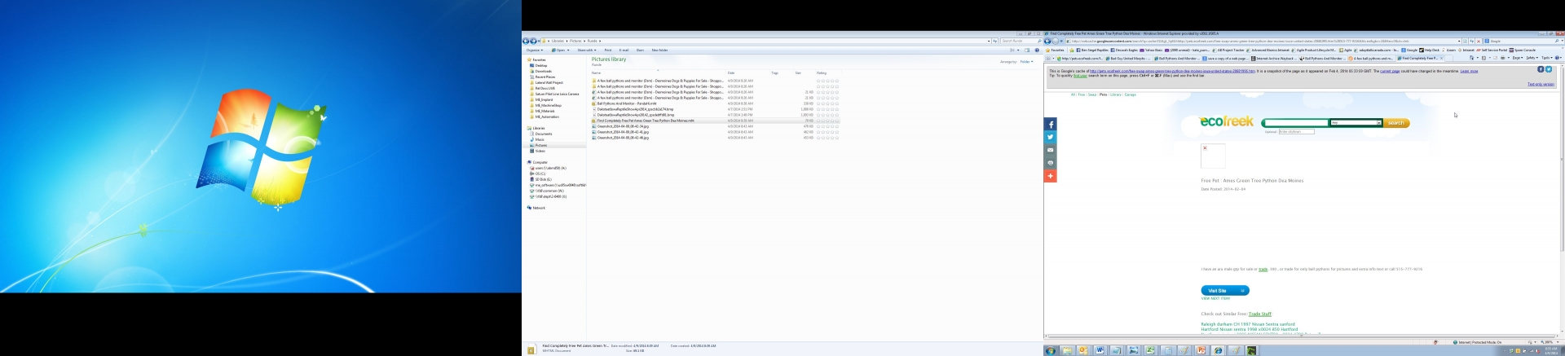Sort files by Date column header
Viewport: 1565px width, 356px height.
(731, 73)
